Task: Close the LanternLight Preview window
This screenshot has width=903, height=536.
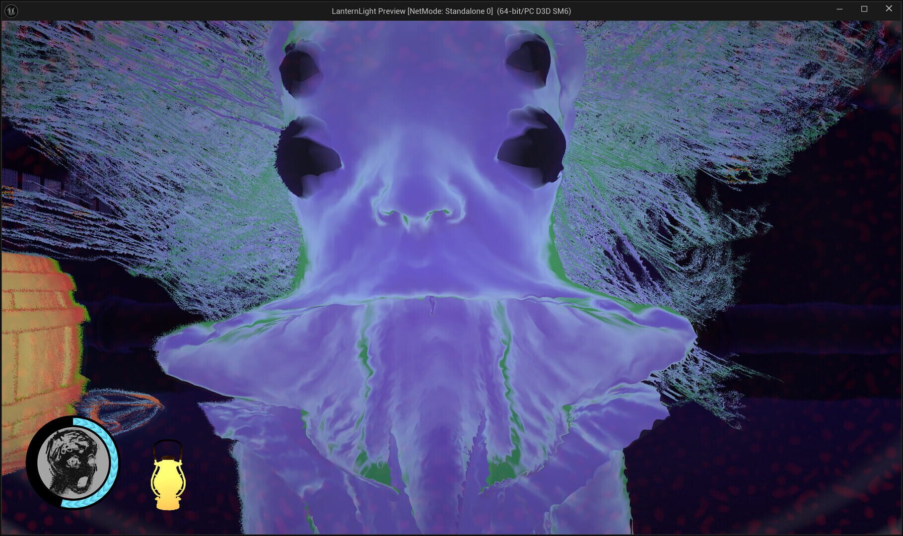Action: pyautogui.click(x=889, y=8)
